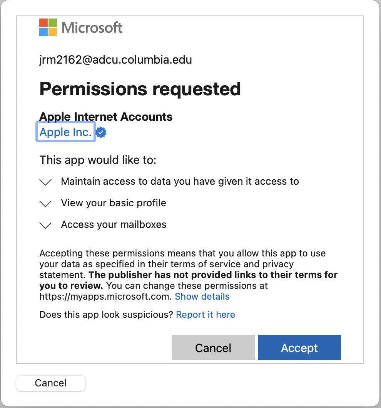Click the white Cancel button under the panel
381x408 pixels.
[51, 383]
